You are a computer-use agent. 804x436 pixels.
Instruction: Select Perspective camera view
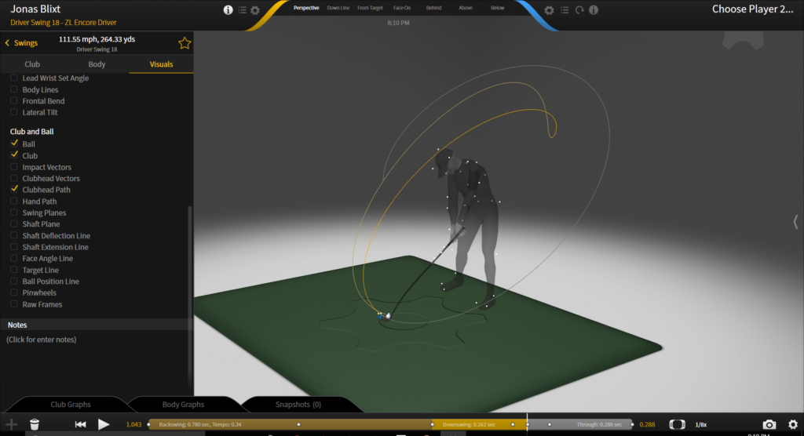(306, 8)
